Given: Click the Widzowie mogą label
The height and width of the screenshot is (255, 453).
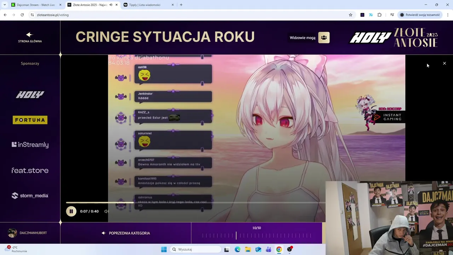Looking at the screenshot, I should tap(303, 38).
